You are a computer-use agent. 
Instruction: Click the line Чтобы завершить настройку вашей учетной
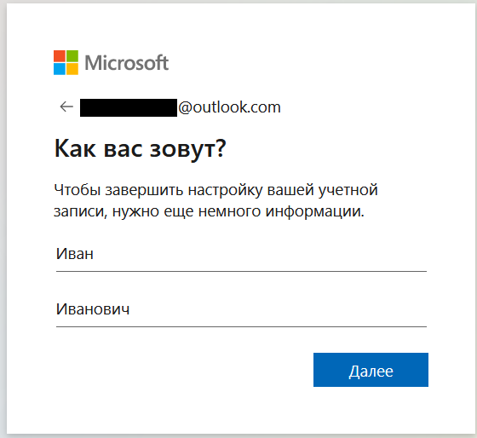216,190
